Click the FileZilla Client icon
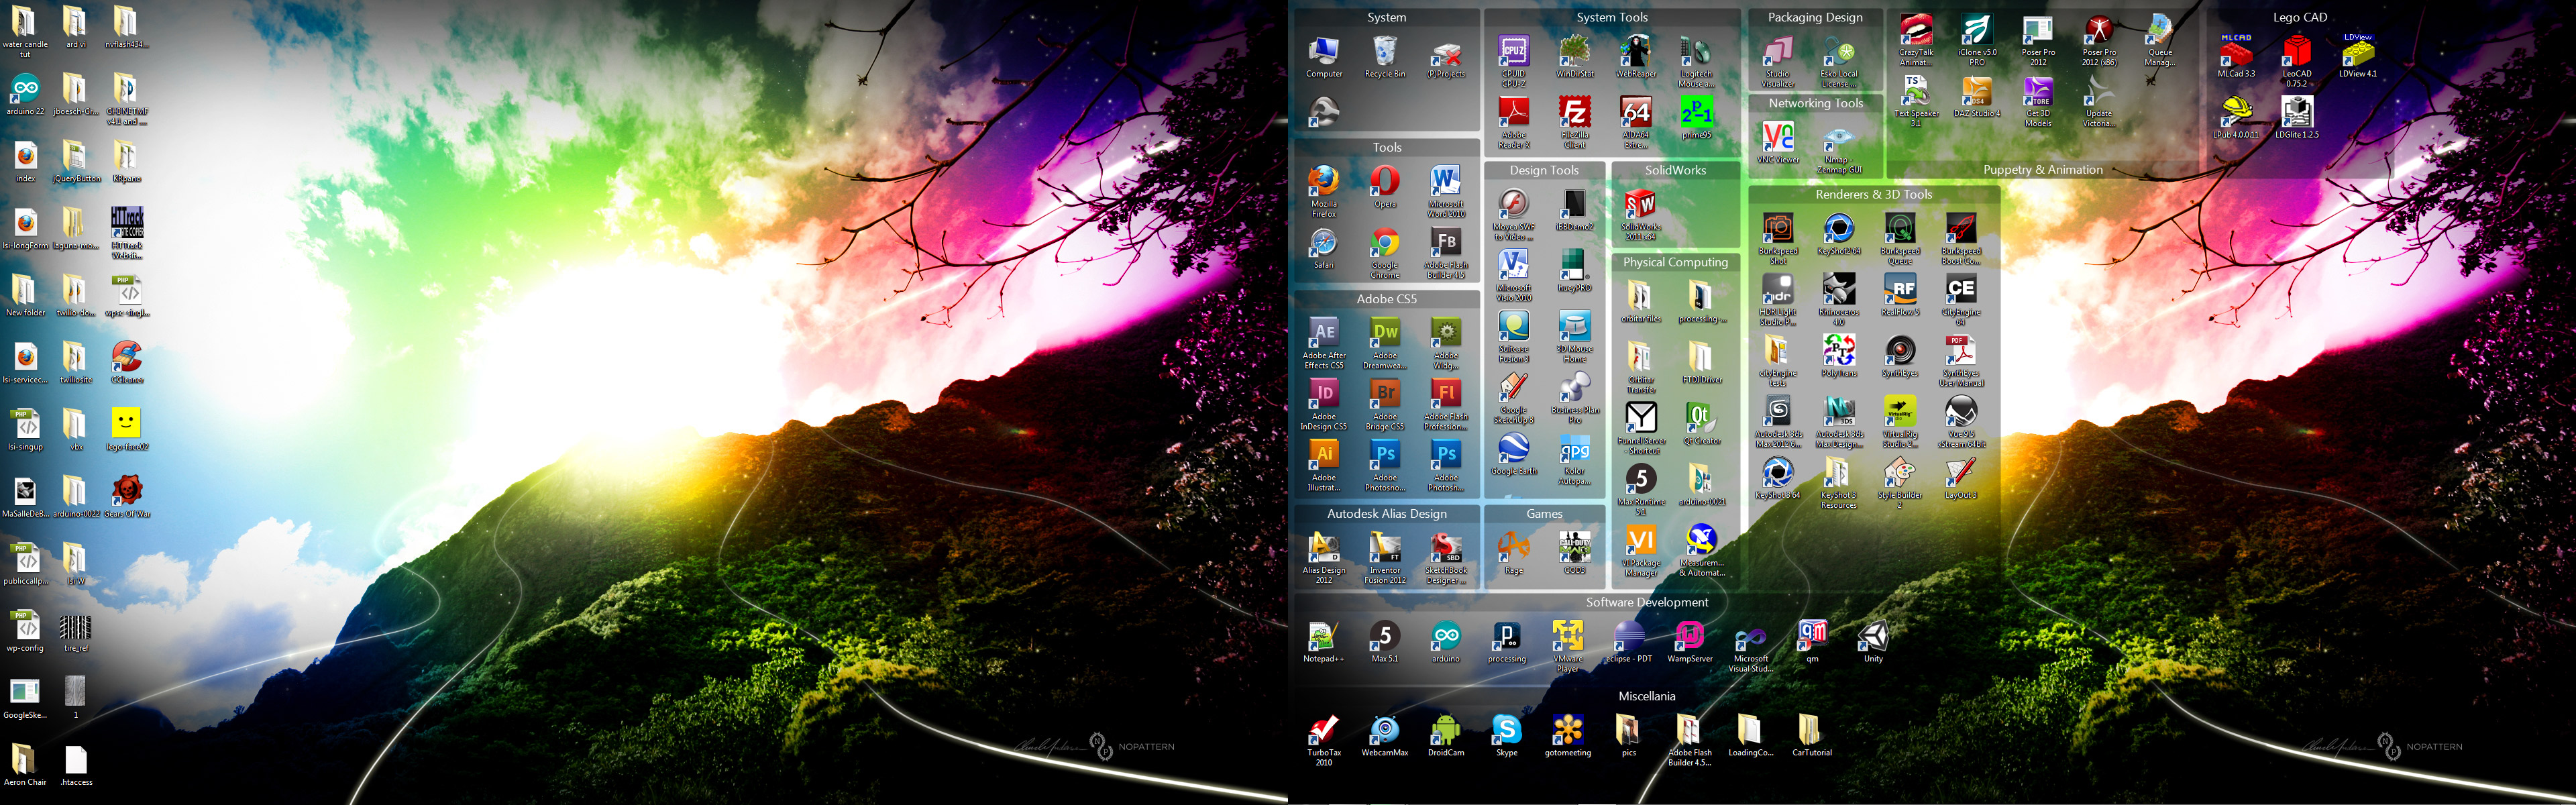Image resolution: width=2576 pixels, height=805 pixels. coord(1574,113)
